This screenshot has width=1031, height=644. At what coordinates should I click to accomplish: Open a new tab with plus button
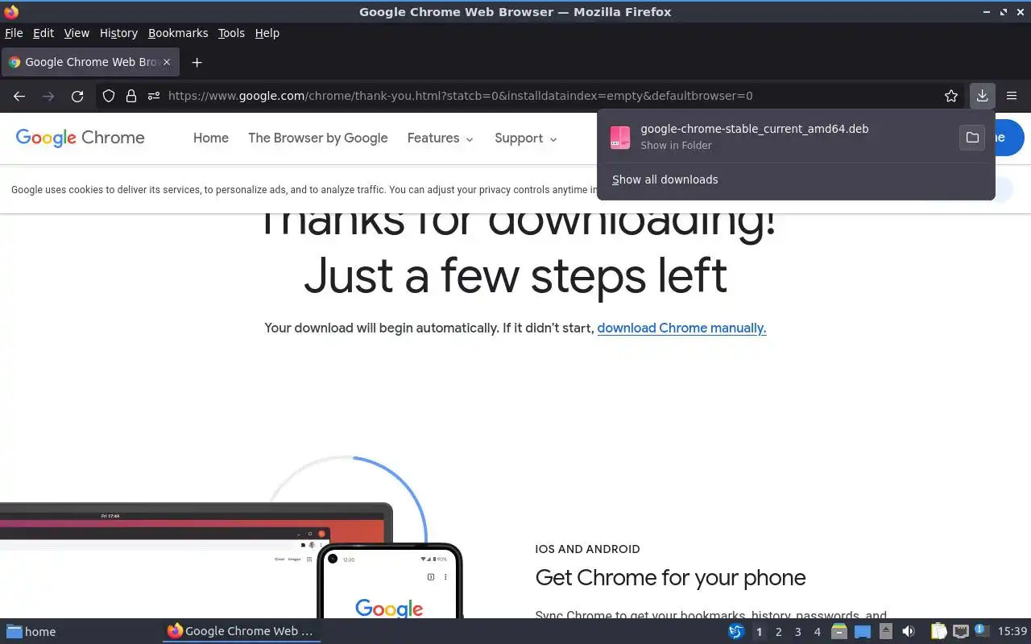(197, 62)
